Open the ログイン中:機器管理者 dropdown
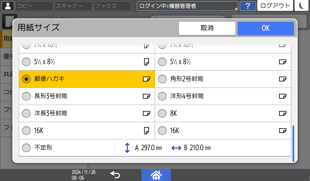 pyautogui.click(x=187, y=6)
